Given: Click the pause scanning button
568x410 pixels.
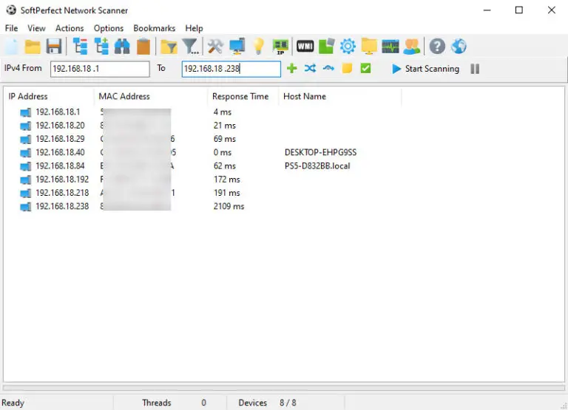Looking at the screenshot, I should (x=475, y=69).
